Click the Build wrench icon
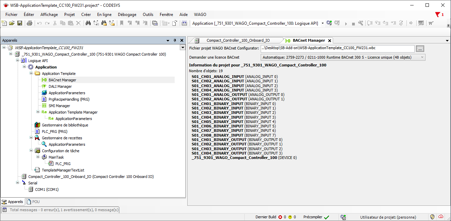The image size is (451, 221). [361, 23]
